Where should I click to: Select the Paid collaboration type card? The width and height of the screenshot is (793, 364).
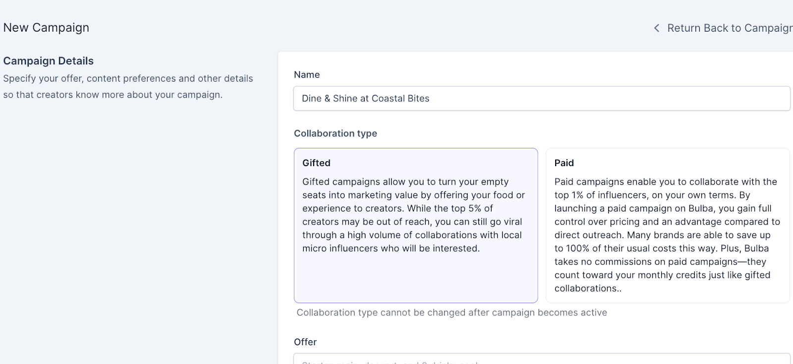coord(667,225)
